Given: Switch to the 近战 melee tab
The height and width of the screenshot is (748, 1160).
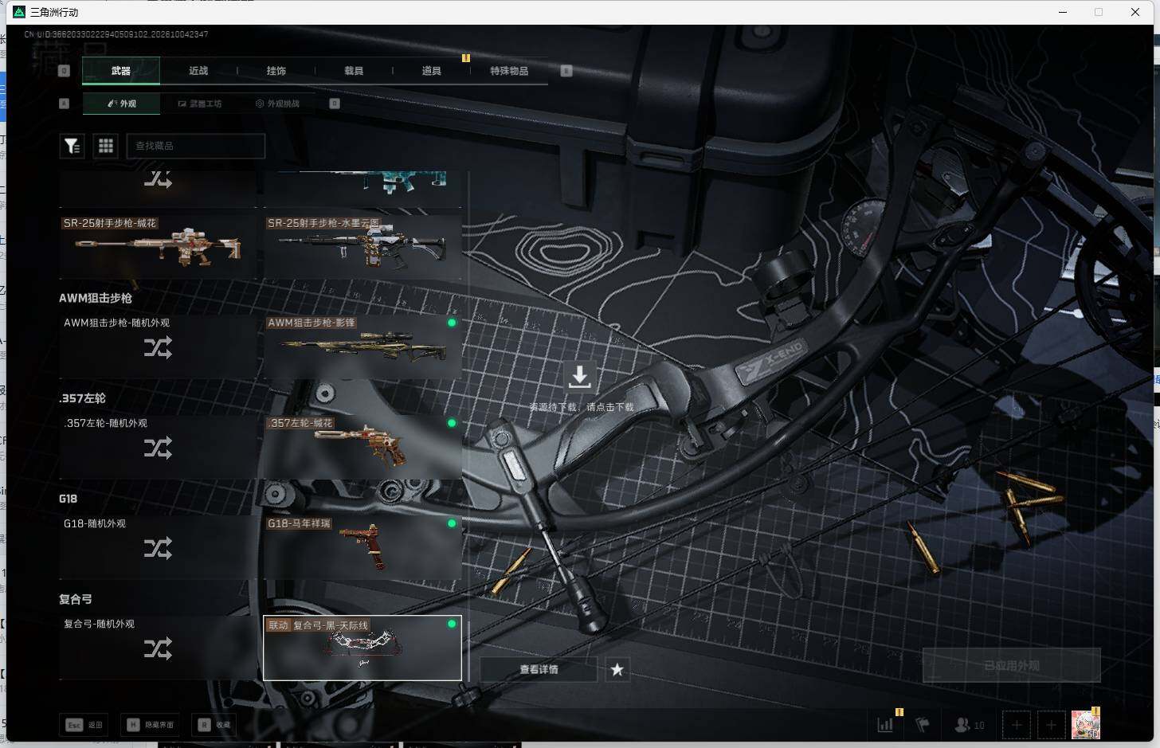Looking at the screenshot, I should click(198, 71).
